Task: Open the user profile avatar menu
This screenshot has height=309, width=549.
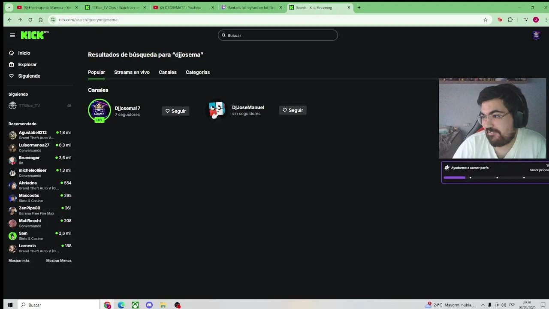Action: [x=536, y=35]
